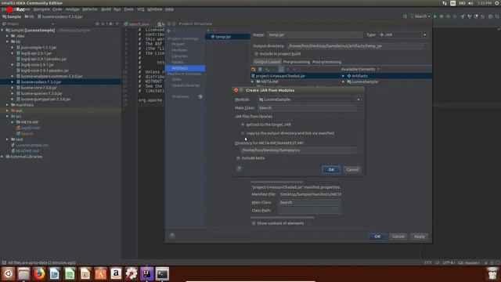Viewport: 501px width, 282px height.
Task: Click the Debug bug icon in main toolbar
Action: 442,16
